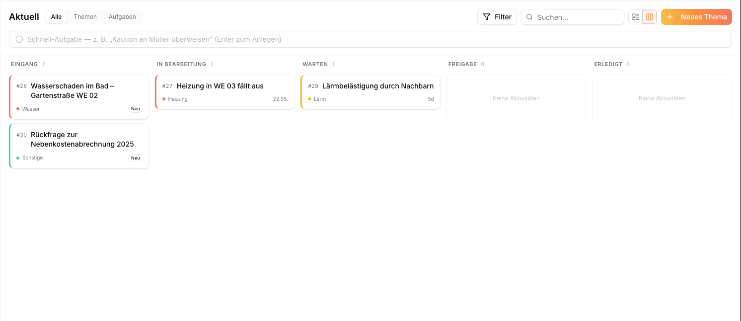Click the Wasser category label

tap(31, 109)
